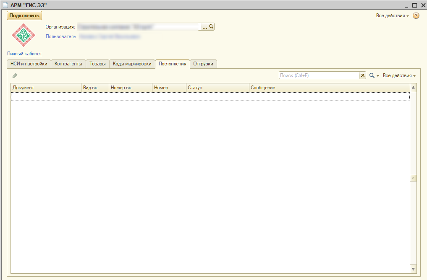Click the red ornament logo image

(24, 35)
